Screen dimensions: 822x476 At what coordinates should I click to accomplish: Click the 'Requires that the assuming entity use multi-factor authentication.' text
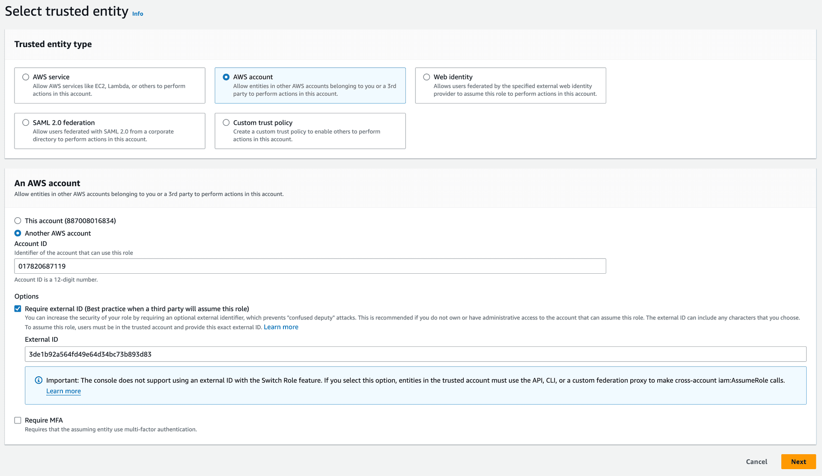(x=111, y=429)
